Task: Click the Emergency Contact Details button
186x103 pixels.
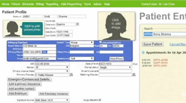Action: coord(29,80)
